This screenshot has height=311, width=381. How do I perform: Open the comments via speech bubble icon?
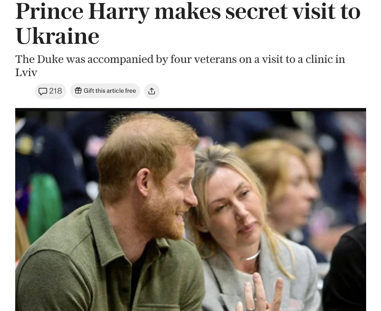coord(43,91)
